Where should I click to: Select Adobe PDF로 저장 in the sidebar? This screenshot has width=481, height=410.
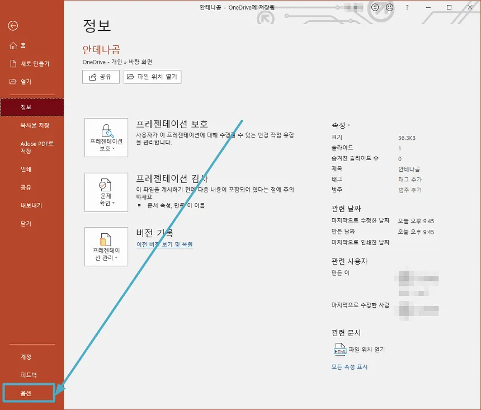point(37,147)
